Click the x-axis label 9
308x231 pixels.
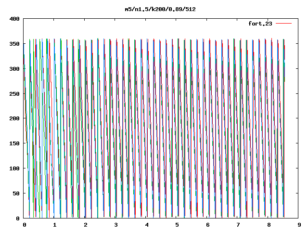[299, 225]
